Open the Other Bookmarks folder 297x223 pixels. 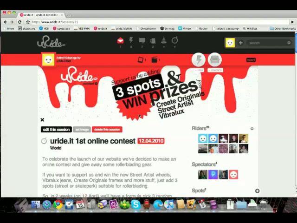283,28
